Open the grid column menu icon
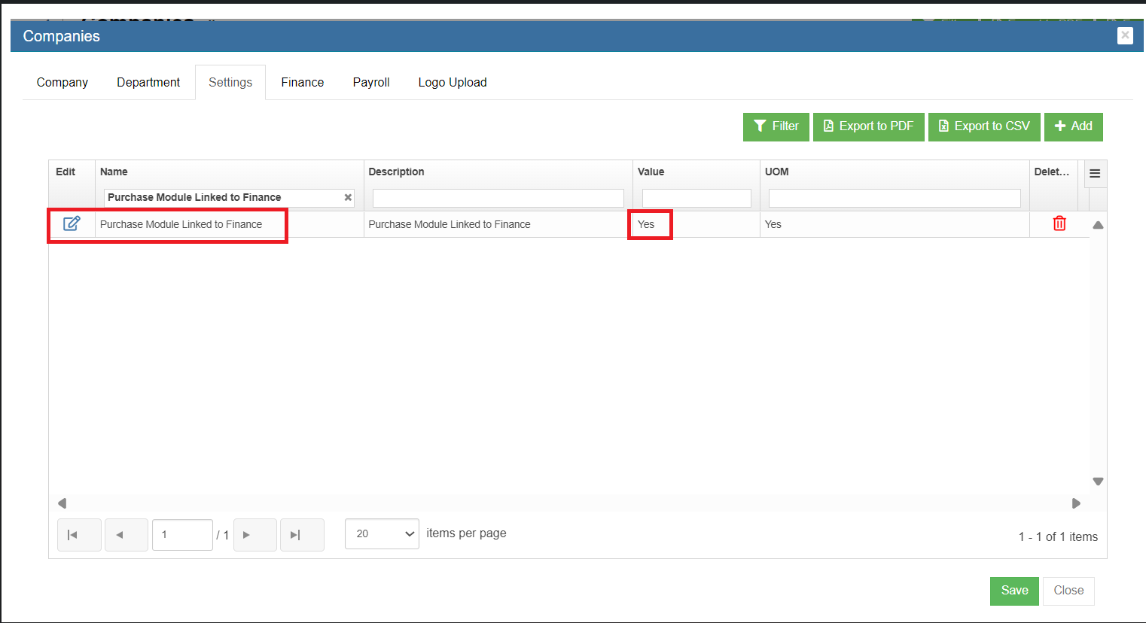Screen dimensions: 1146x623 pyautogui.click(x=1095, y=174)
